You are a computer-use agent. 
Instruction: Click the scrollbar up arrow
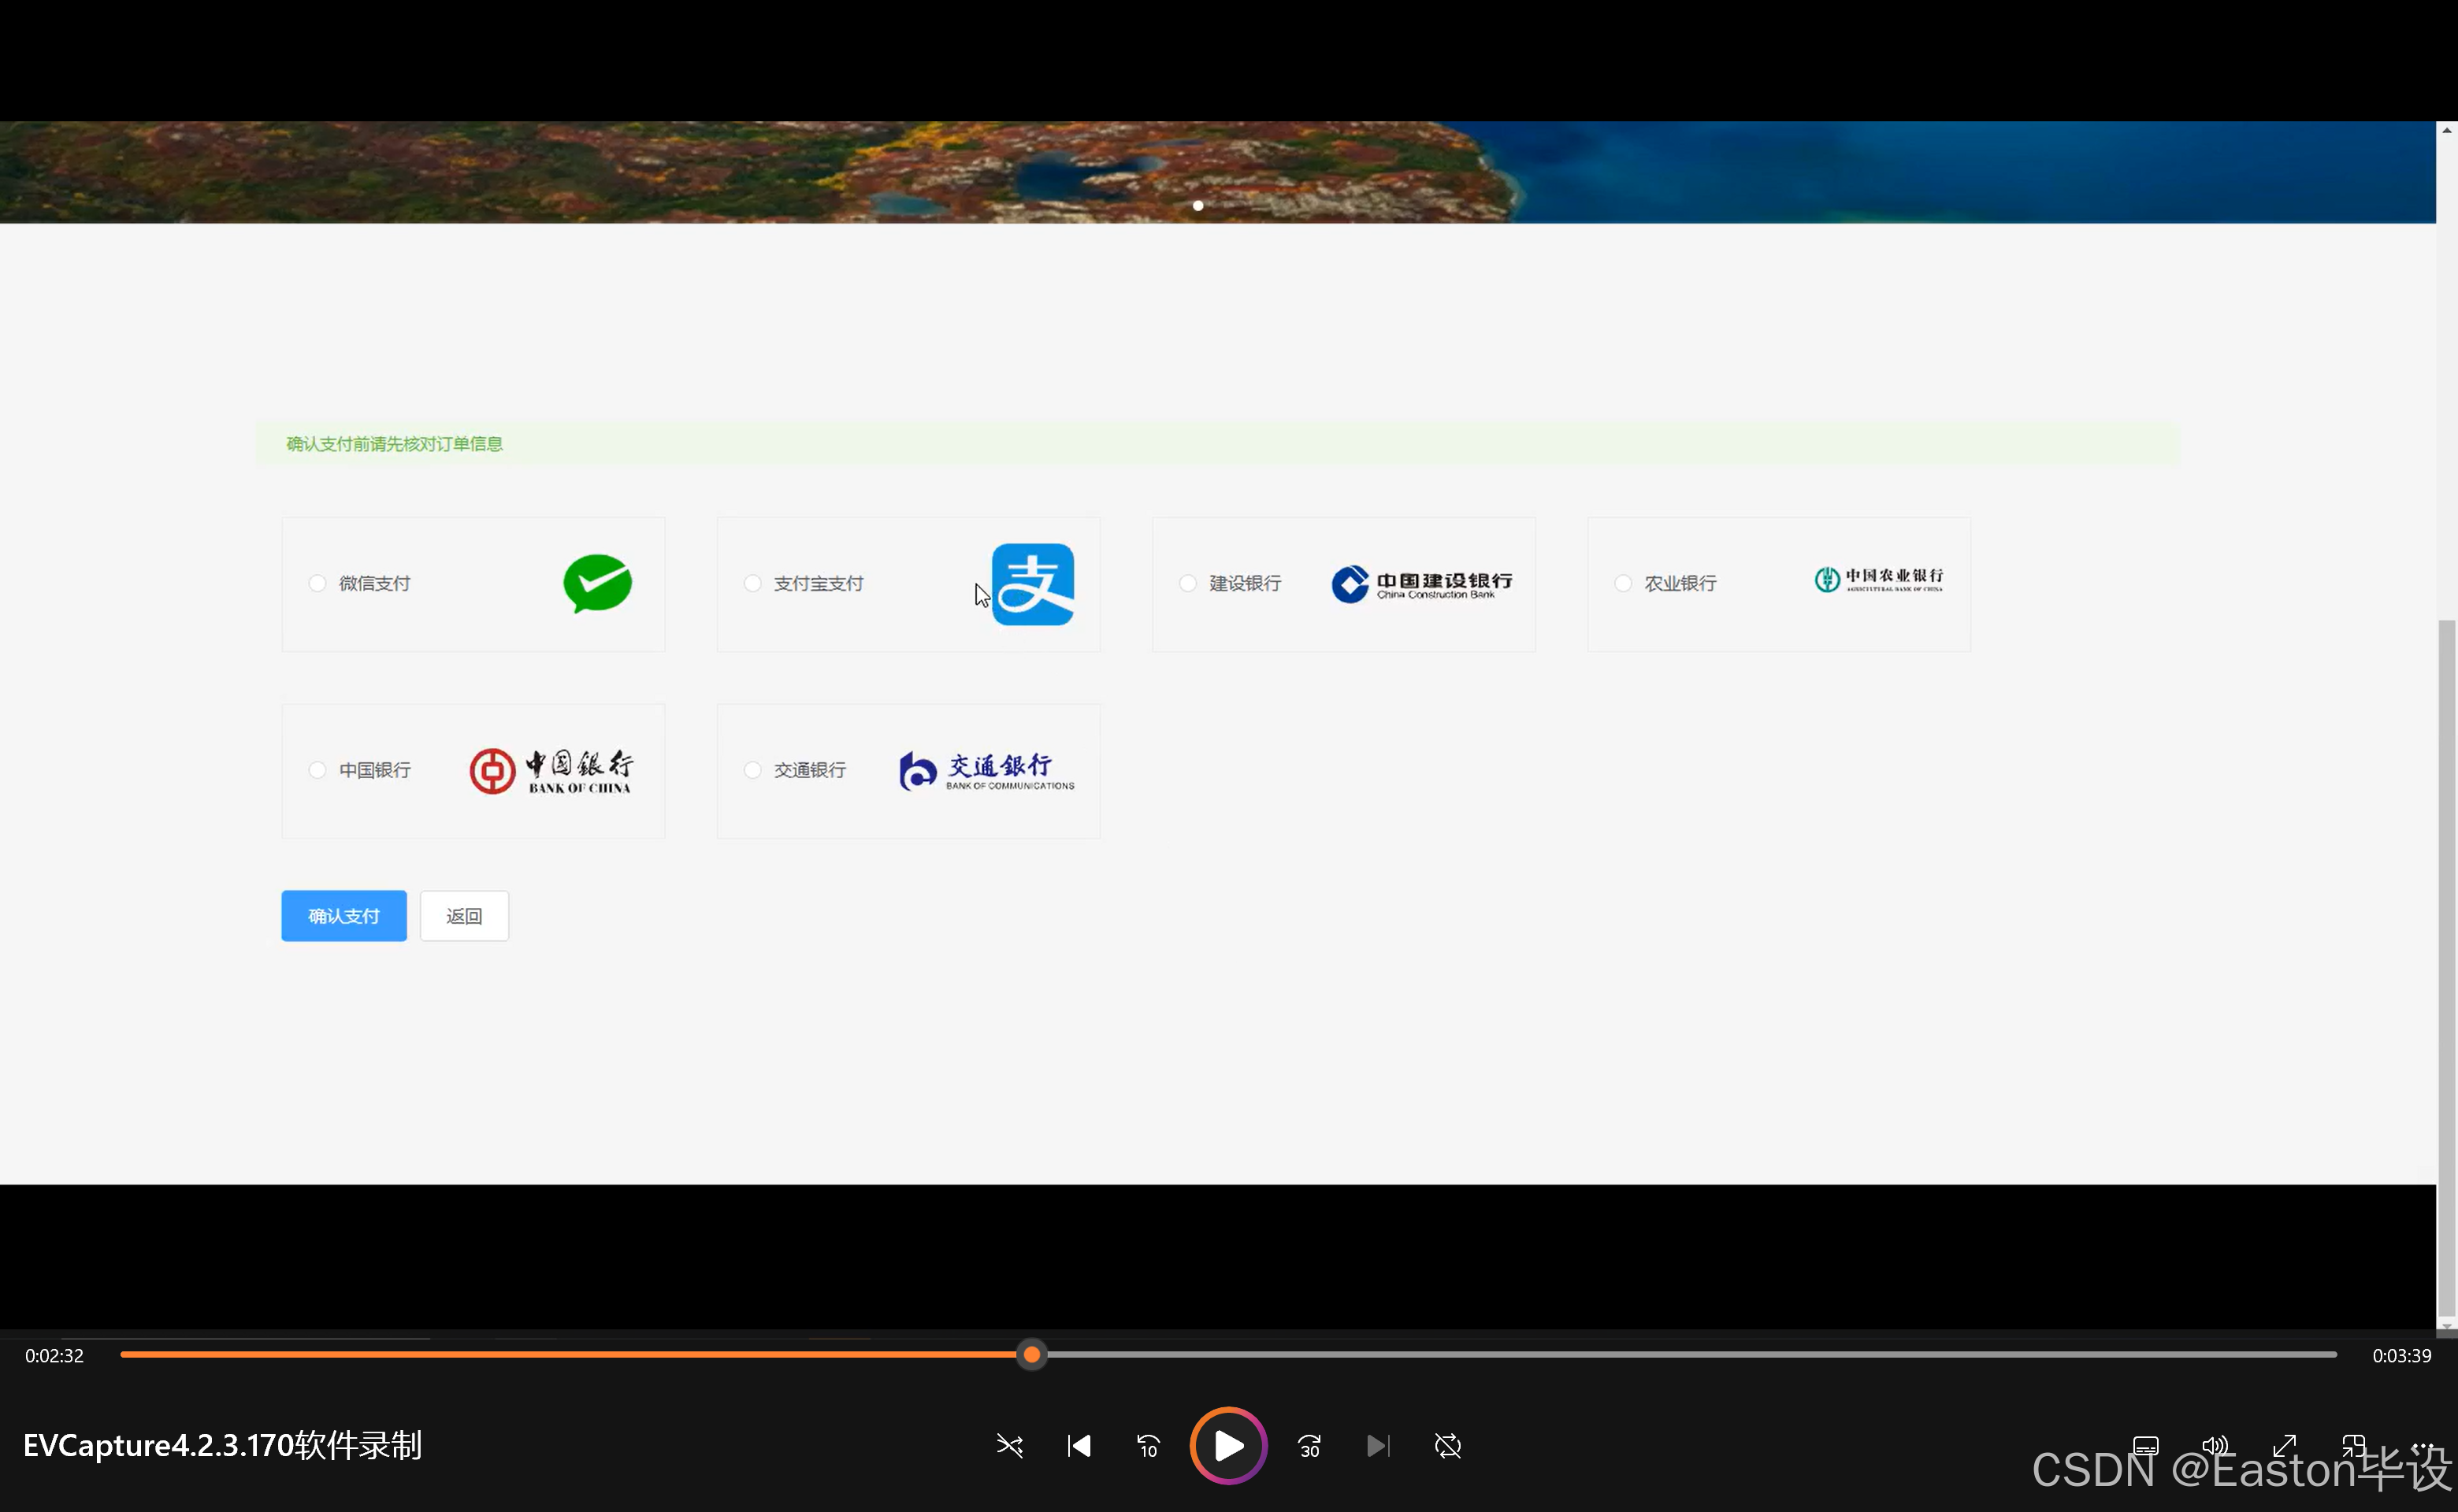(2447, 130)
